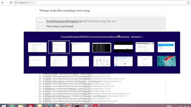Open the Windows Start button
This screenshot has height=107, width=191.
[x=4, y=106]
